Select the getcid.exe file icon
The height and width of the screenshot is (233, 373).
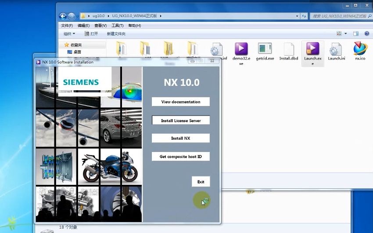click(x=265, y=49)
